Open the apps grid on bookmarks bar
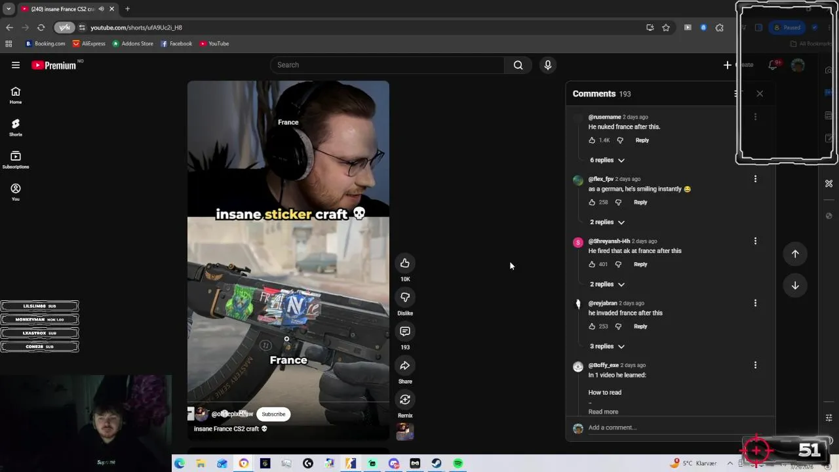 [9, 44]
